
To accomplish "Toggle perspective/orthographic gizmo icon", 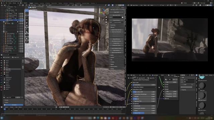I will pos(106,24).
